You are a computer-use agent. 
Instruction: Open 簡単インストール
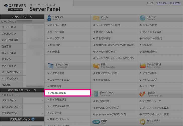[x=59, y=119]
